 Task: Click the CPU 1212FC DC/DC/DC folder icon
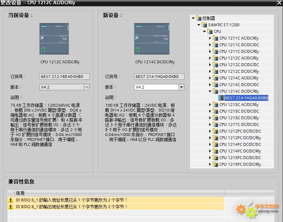click(x=215, y=131)
